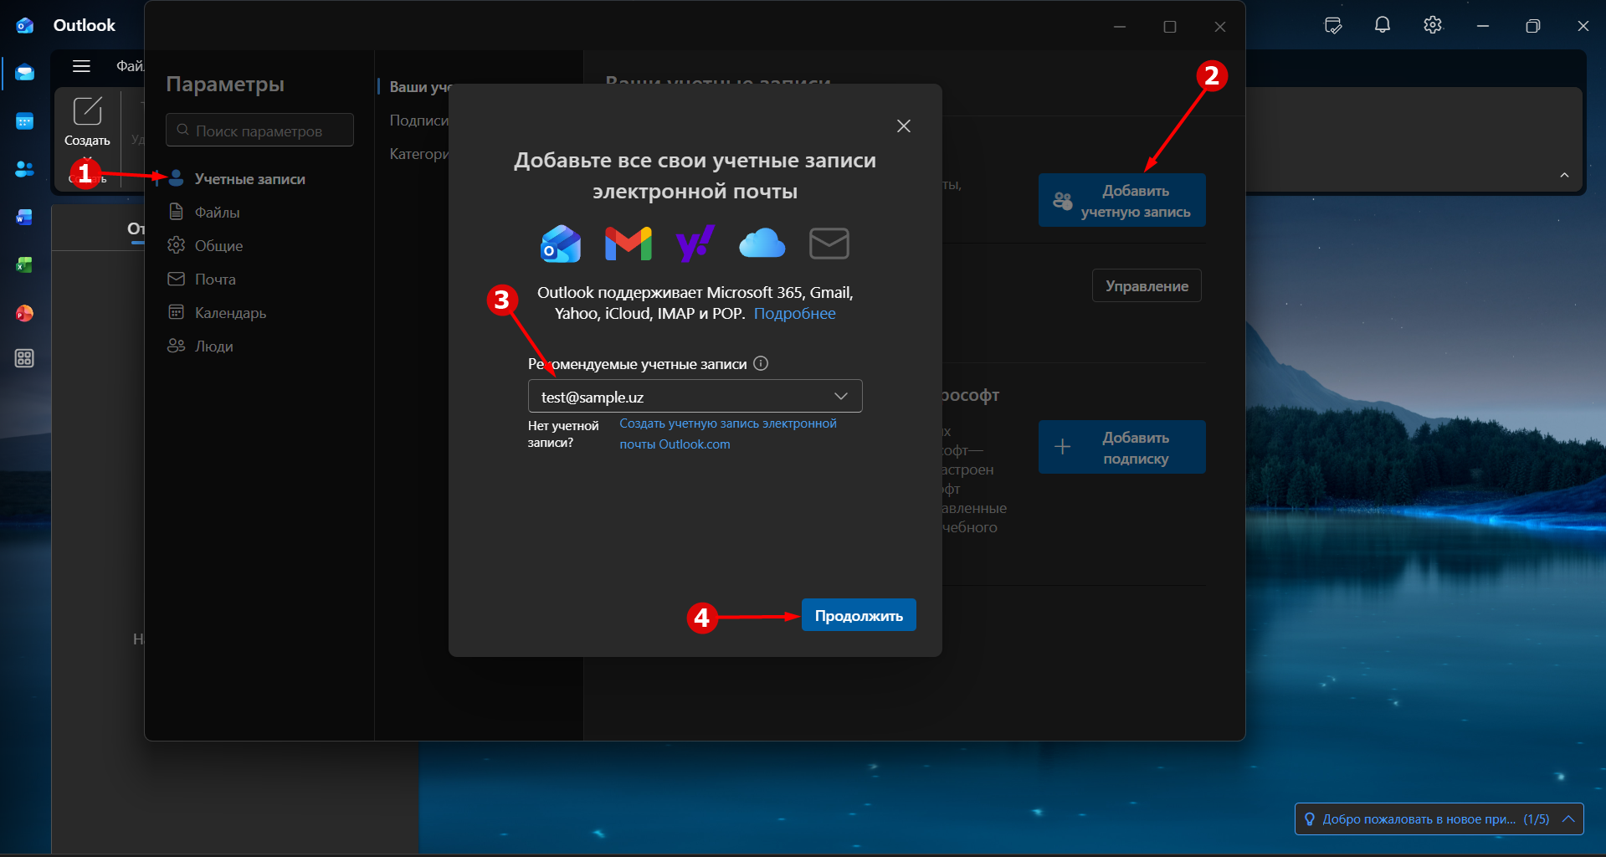
Task: Close the Параметры settings window
Action: point(1220,27)
